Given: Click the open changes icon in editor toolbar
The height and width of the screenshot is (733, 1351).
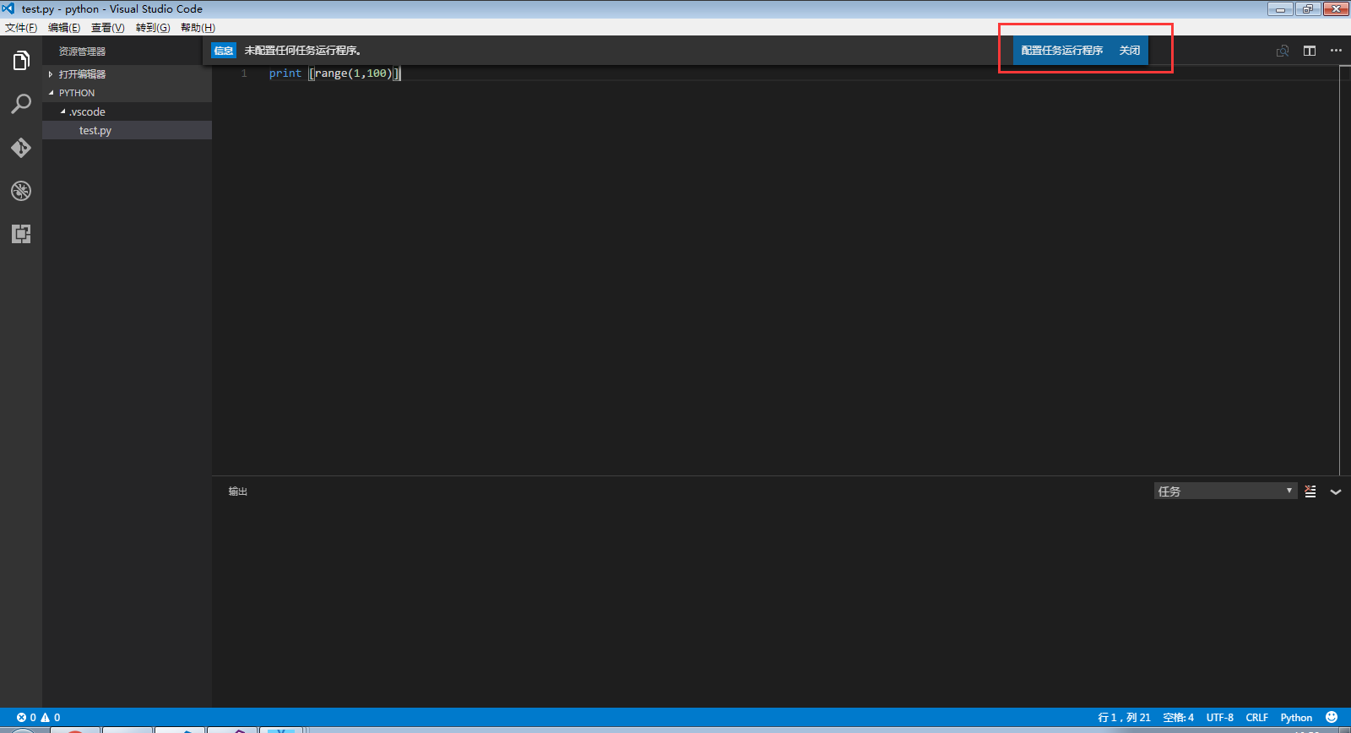Looking at the screenshot, I should pyautogui.click(x=1283, y=51).
